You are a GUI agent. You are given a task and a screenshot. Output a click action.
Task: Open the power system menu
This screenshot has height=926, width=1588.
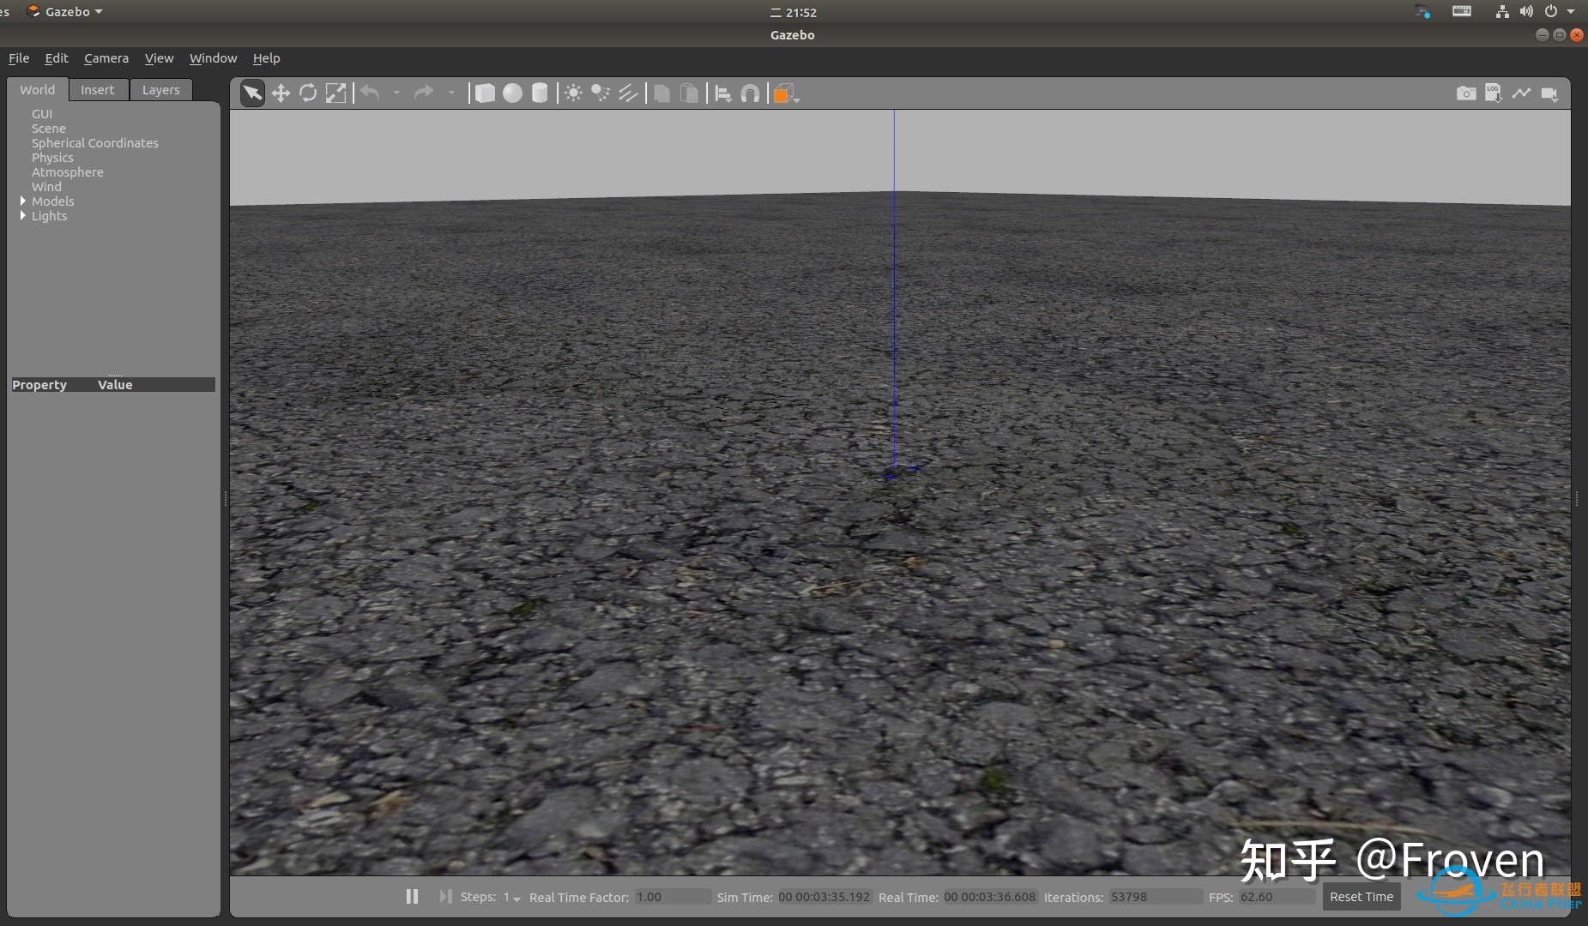(1559, 12)
